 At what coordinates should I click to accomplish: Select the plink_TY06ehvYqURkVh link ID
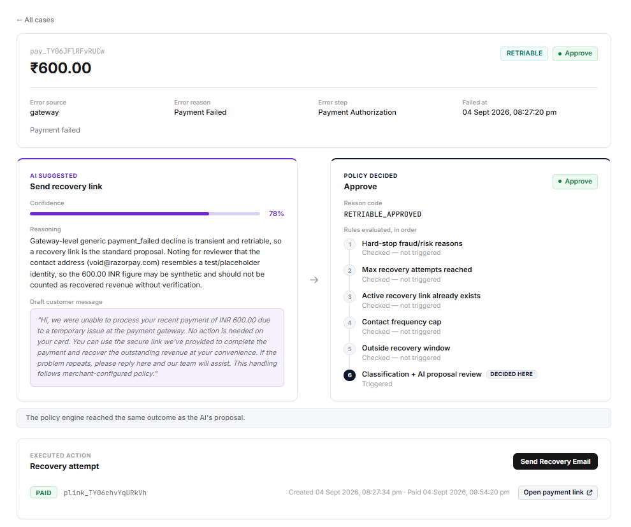(x=105, y=493)
